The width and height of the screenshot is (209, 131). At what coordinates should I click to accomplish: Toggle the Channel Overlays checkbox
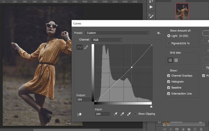pos(169,76)
